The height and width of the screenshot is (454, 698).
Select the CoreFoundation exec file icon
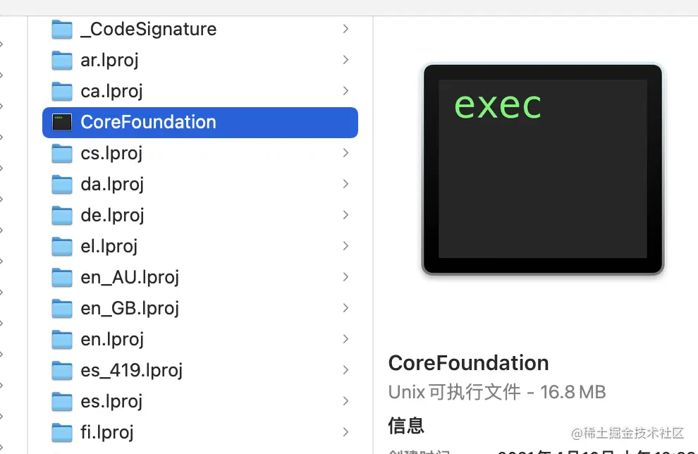62,122
